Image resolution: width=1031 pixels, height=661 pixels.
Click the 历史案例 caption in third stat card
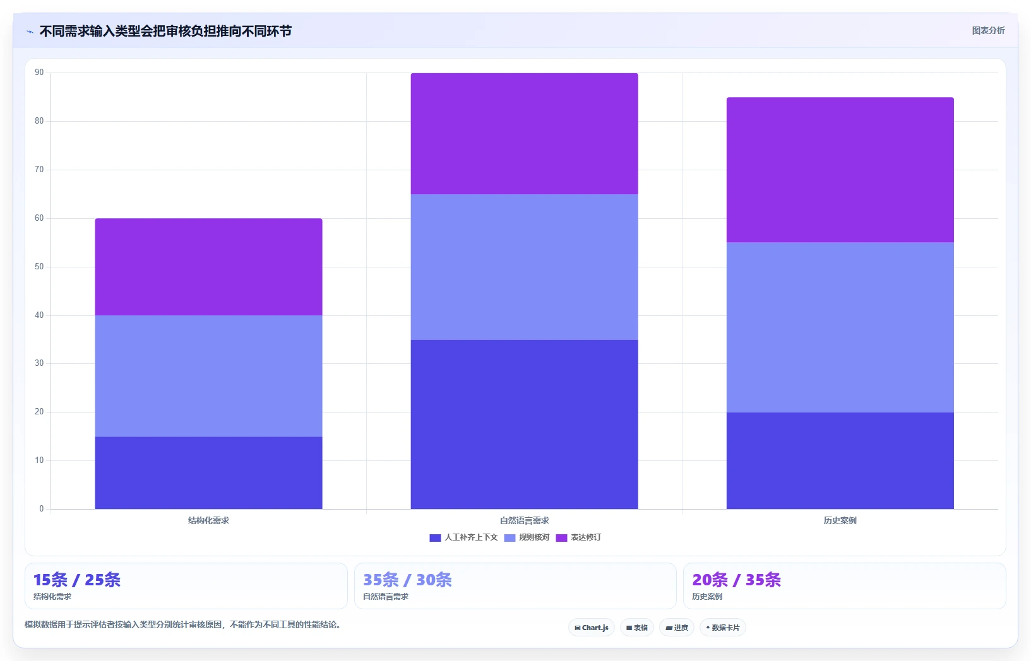707,597
